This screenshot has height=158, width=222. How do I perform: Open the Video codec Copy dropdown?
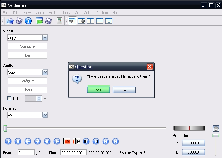tap(27, 37)
